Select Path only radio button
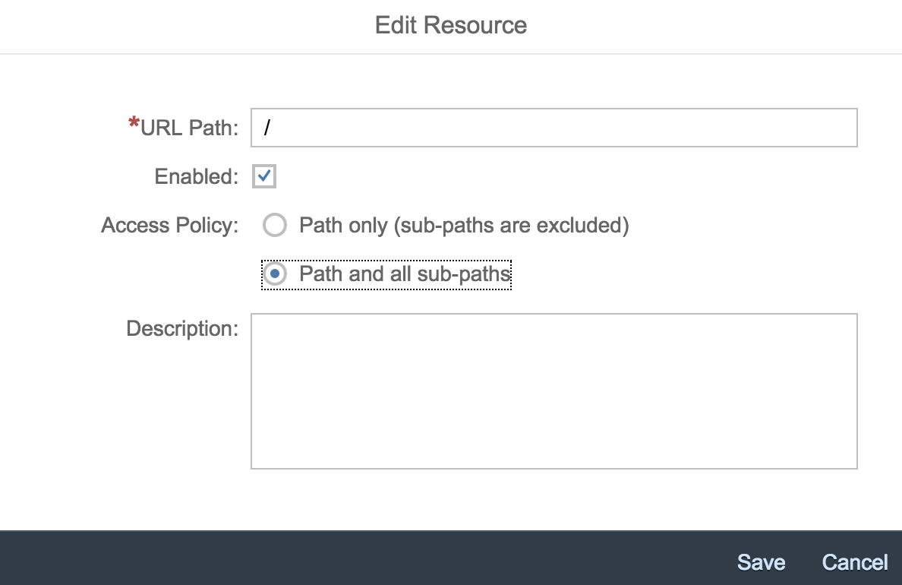 [274, 225]
